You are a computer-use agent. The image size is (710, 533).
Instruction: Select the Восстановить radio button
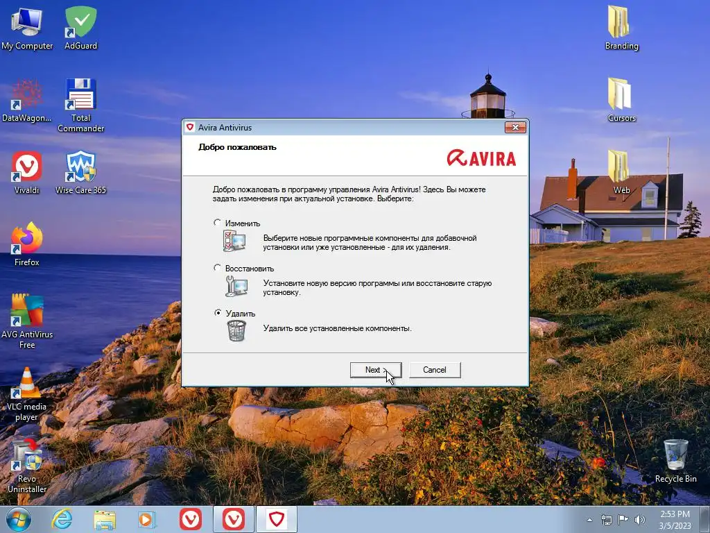click(217, 268)
